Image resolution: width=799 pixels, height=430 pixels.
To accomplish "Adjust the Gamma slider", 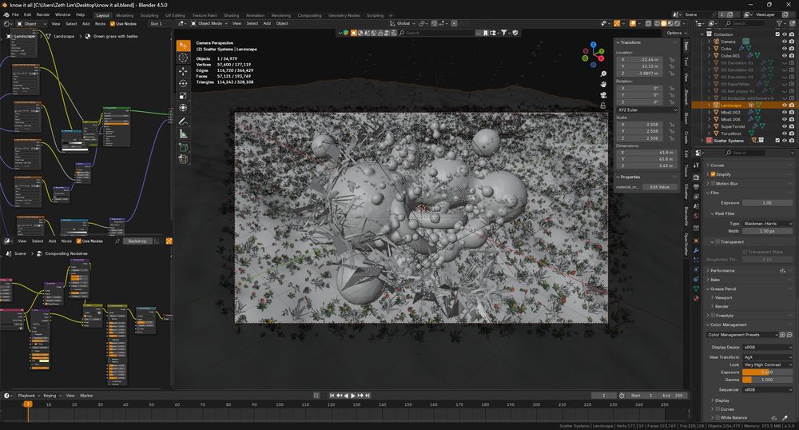I will pos(767,380).
